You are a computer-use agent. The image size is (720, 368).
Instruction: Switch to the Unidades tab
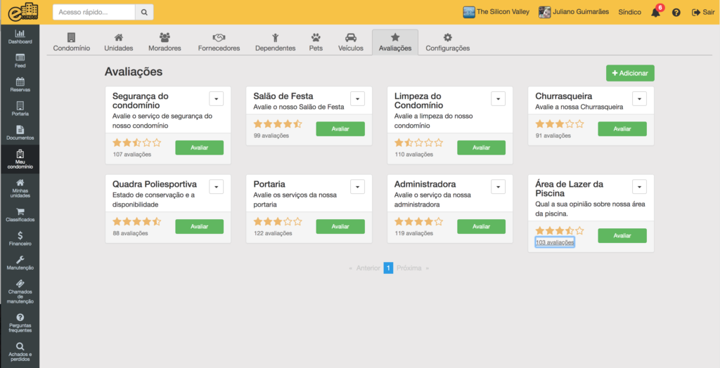click(118, 42)
